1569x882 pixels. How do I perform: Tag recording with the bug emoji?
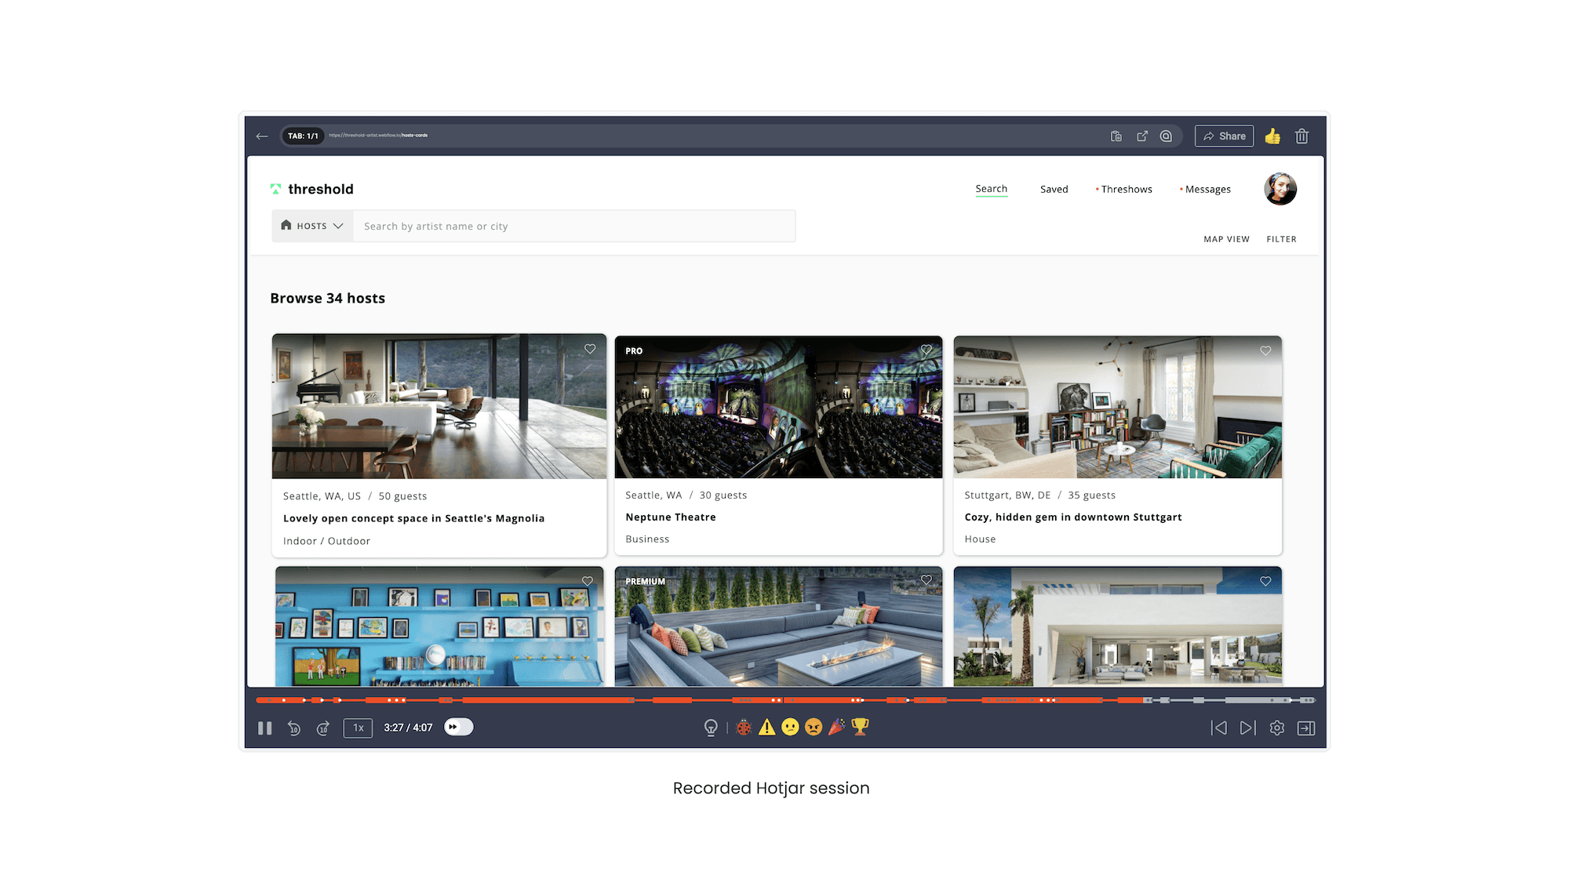point(744,728)
